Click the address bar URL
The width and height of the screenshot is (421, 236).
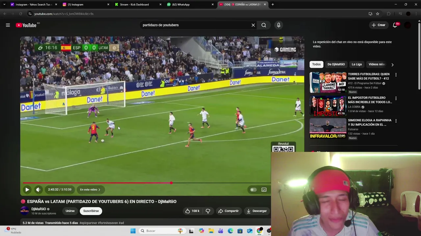click(64, 14)
